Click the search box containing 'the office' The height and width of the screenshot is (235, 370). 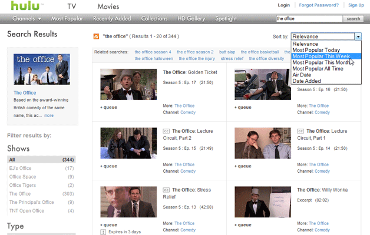click(309, 19)
